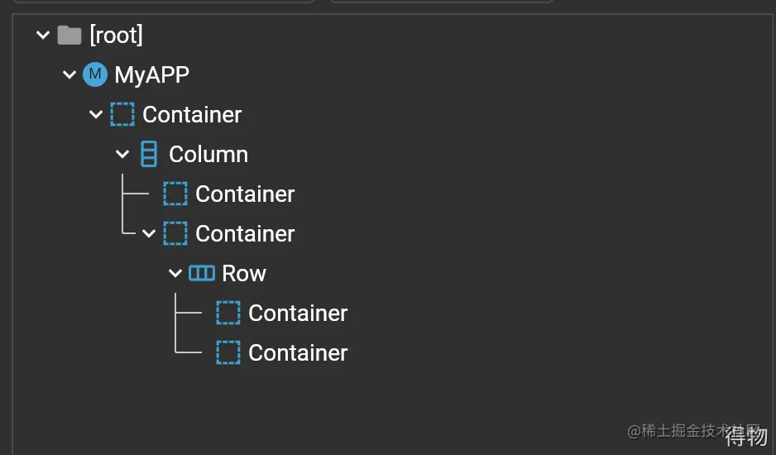Click the Row widget icon
776x455 pixels.
coord(202,273)
